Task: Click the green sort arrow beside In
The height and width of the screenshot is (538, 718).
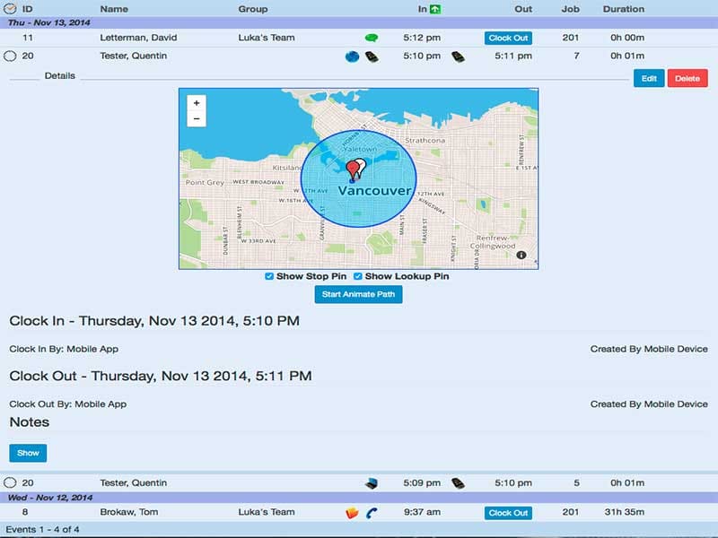Action: click(435, 9)
